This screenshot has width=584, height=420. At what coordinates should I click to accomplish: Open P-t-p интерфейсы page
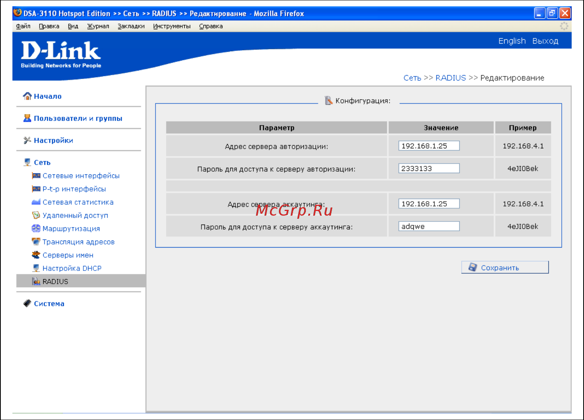[x=74, y=189]
